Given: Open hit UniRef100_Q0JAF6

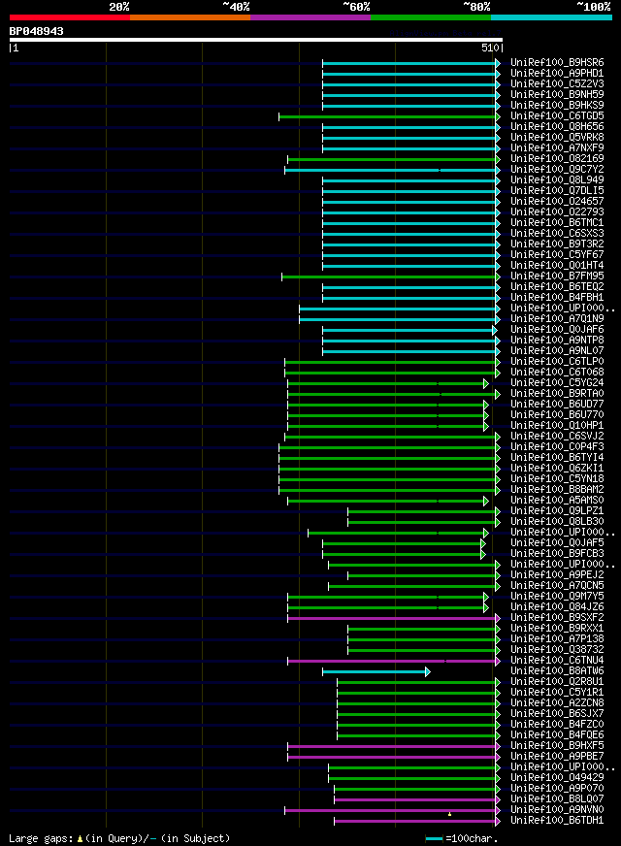Looking at the screenshot, I should point(557,330).
